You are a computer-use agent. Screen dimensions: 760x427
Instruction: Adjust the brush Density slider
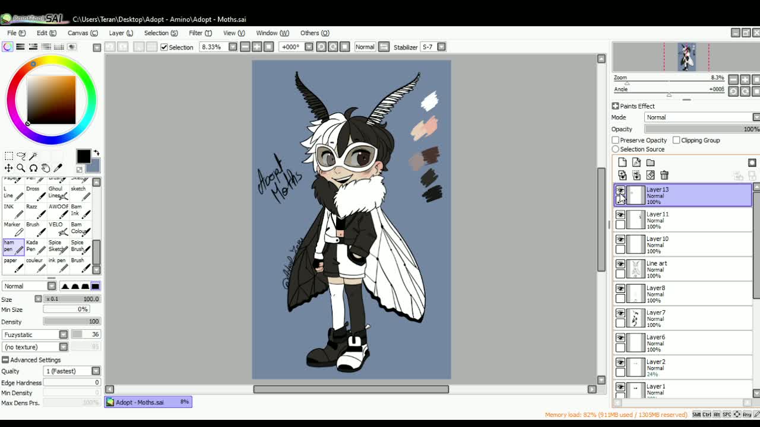click(x=71, y=321)
